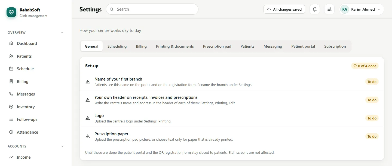Screen dimensions: 392x166
Task: Select the Patients settings tab
Action: (x=247, y=46)
